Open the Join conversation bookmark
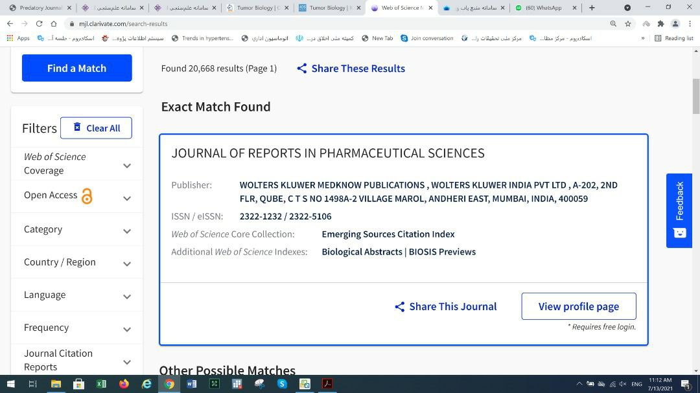Image resolution: width=700 pixels, height=393 pixels. 426,38
